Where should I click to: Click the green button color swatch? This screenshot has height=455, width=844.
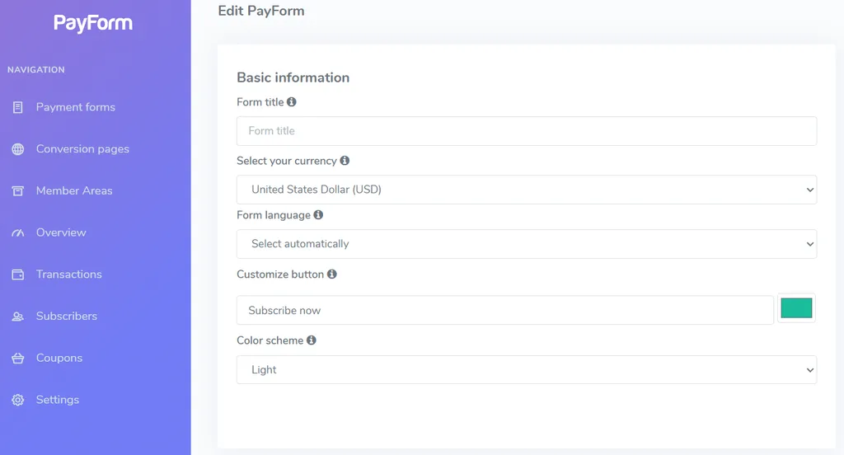point(796,308)
